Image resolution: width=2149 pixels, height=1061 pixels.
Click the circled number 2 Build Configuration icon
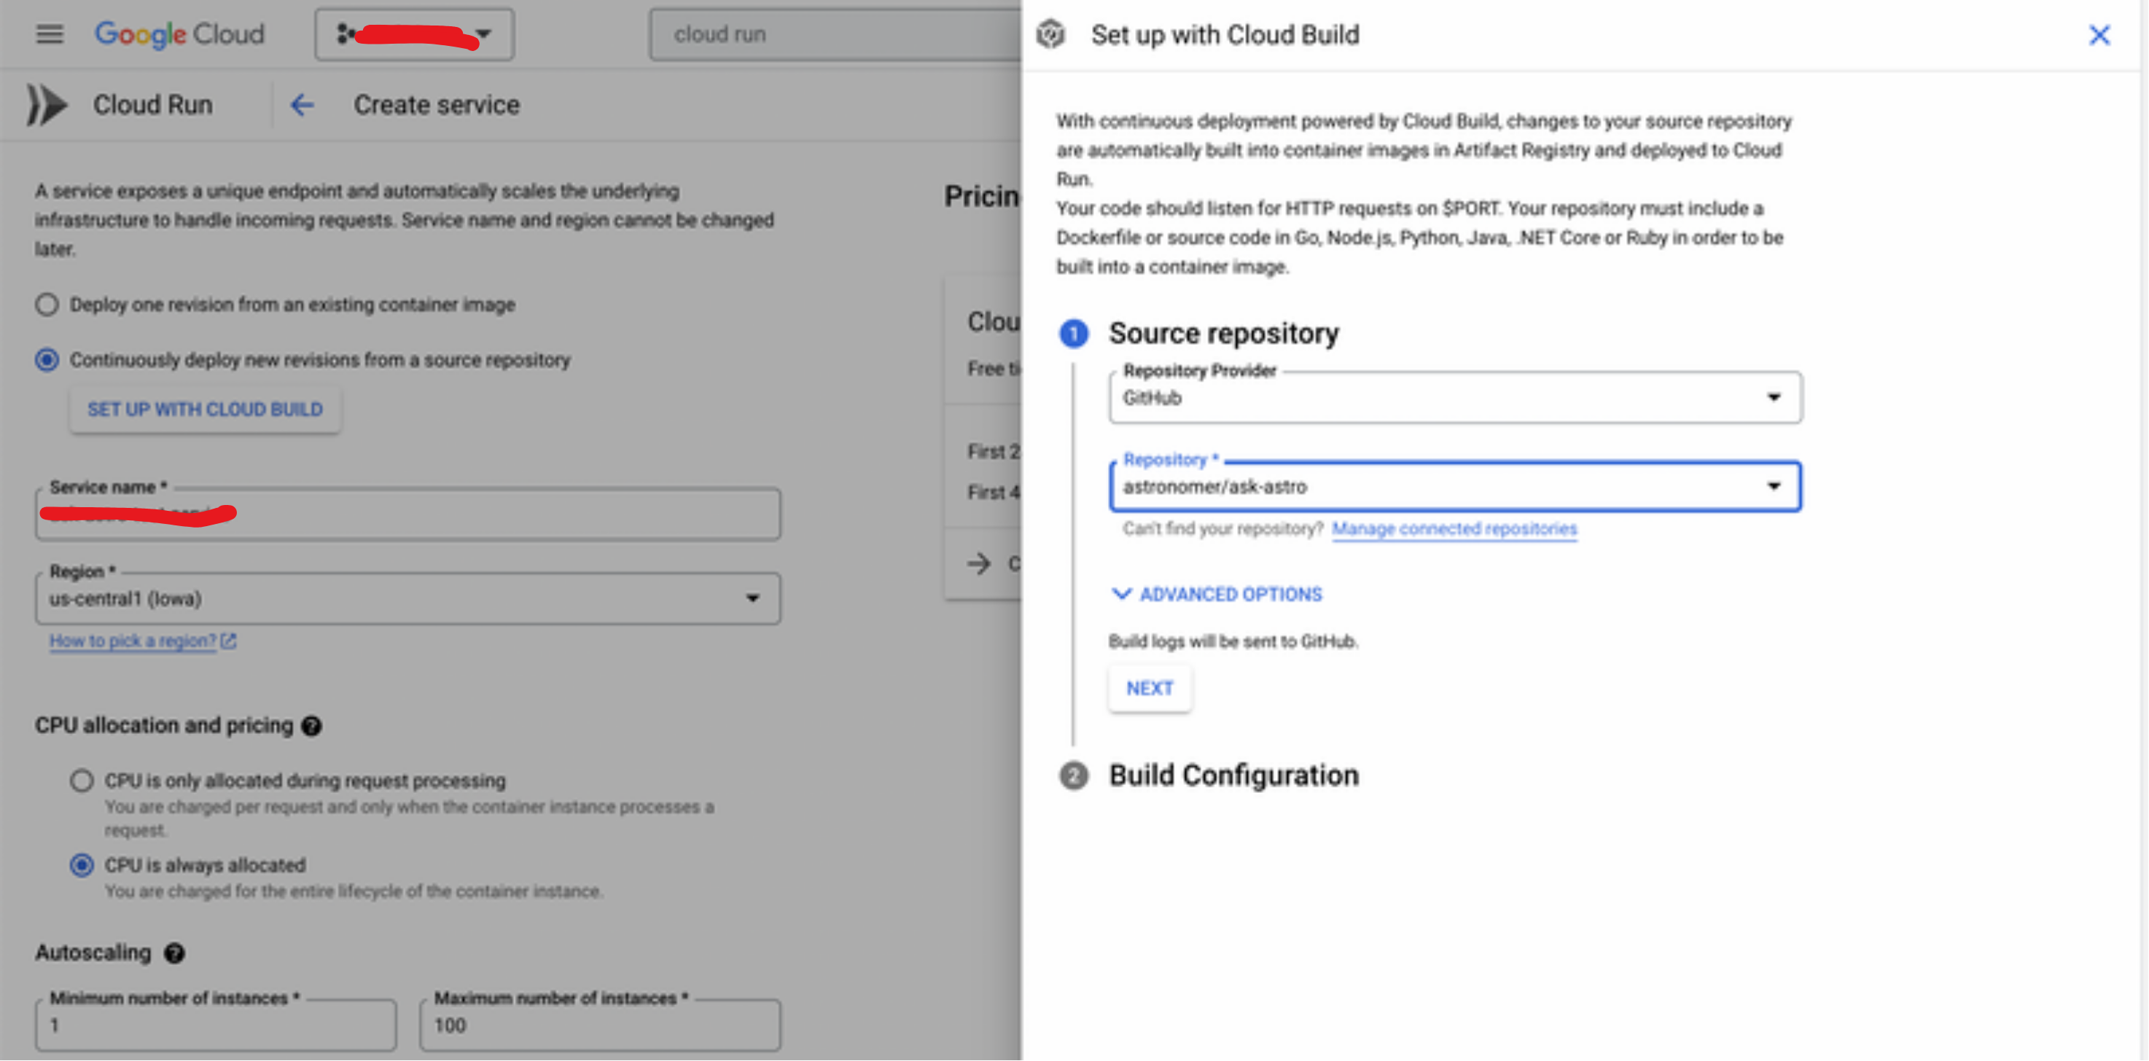[x=1072, y=776]
